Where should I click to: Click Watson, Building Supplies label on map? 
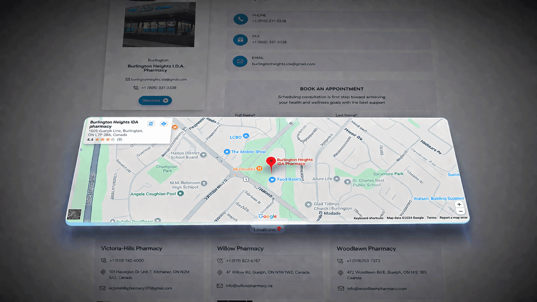pos(438,199)
